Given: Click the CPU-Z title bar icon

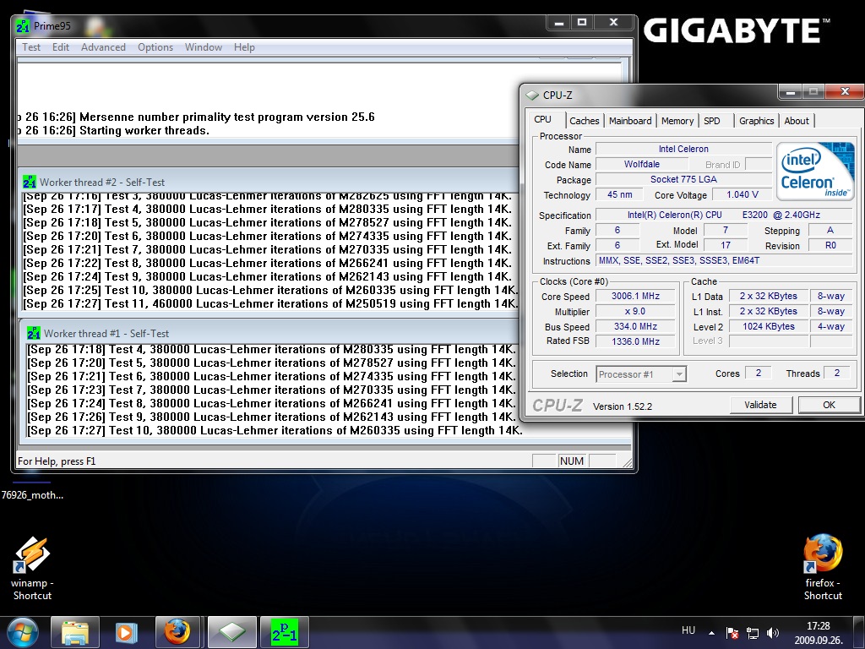Looking at the screenshot, I should 532,95.
